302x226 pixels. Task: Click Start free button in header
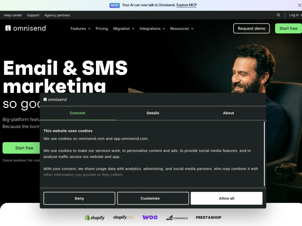[x=288, y=29]
